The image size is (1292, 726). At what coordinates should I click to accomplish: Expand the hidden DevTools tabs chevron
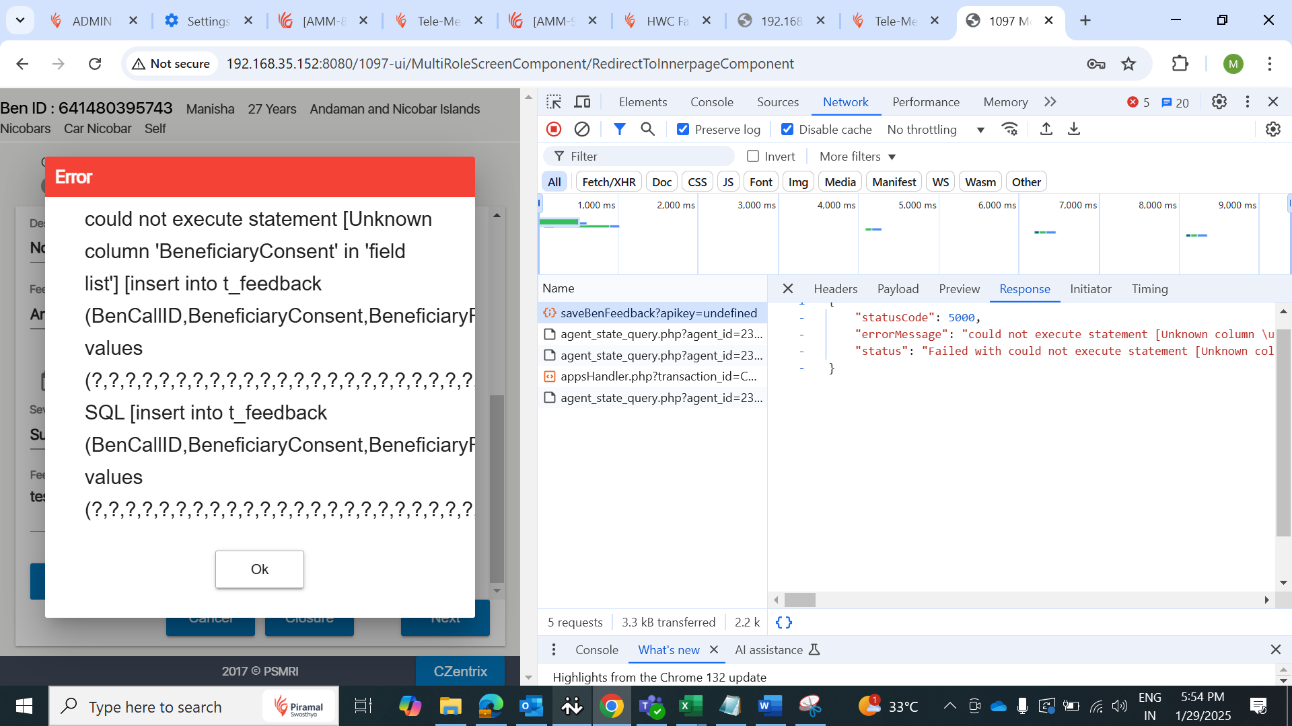[1050, 102]
